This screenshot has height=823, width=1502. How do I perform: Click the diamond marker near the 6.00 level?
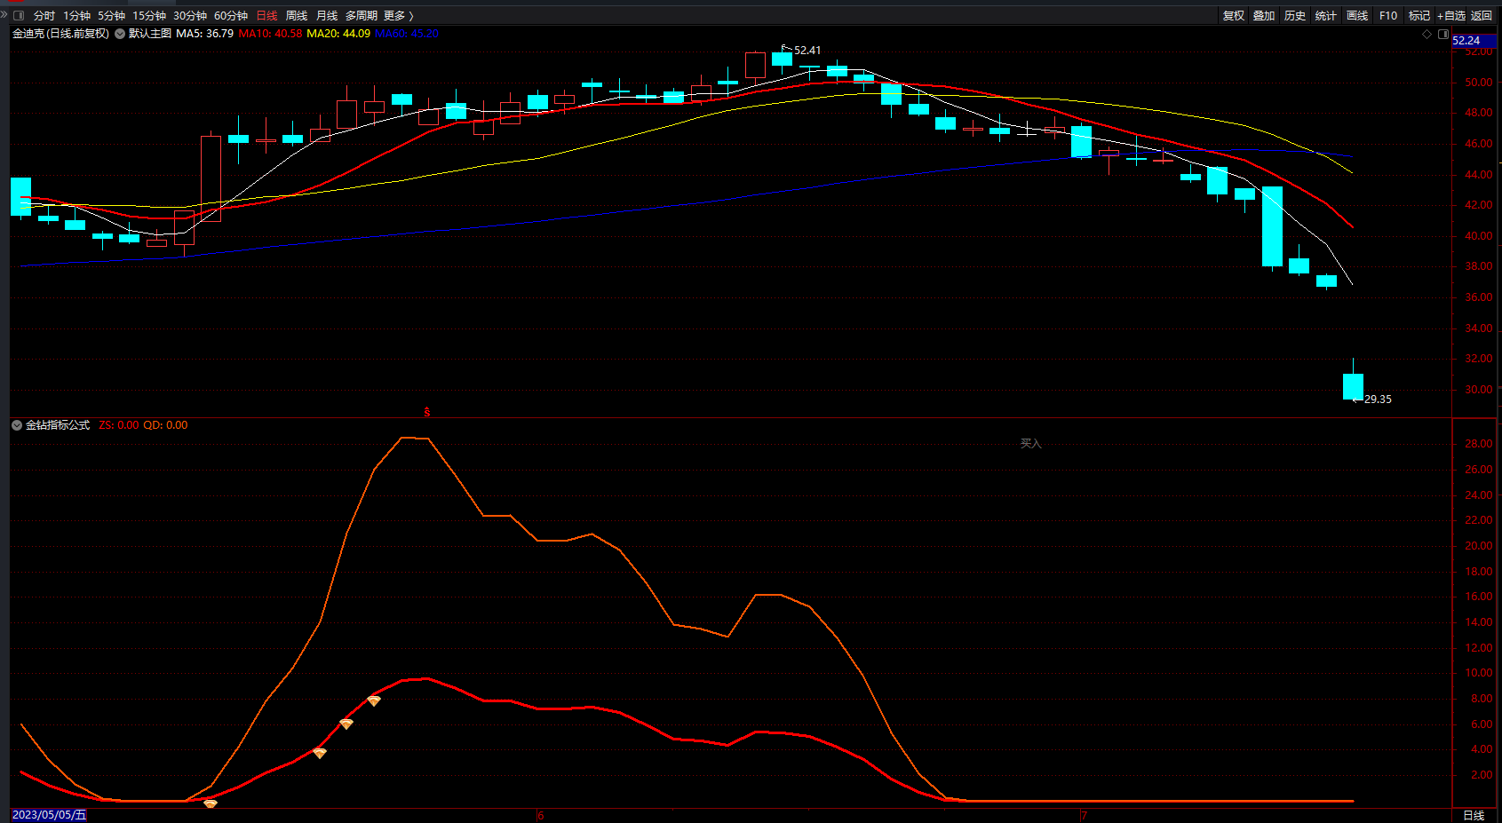pyautogui.click(x=346, y=724)
